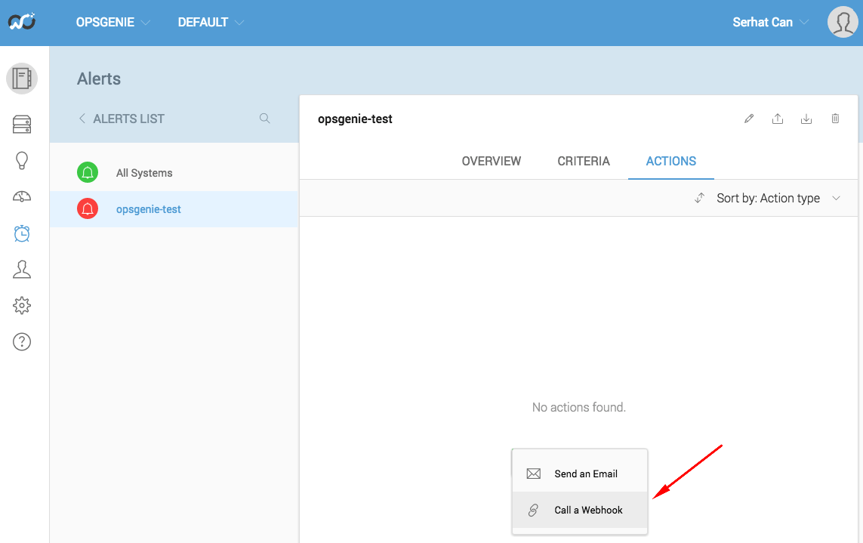The image size is (863, 543).
Task: Select All Systems alert in list
Action: [x=174, y=173]
